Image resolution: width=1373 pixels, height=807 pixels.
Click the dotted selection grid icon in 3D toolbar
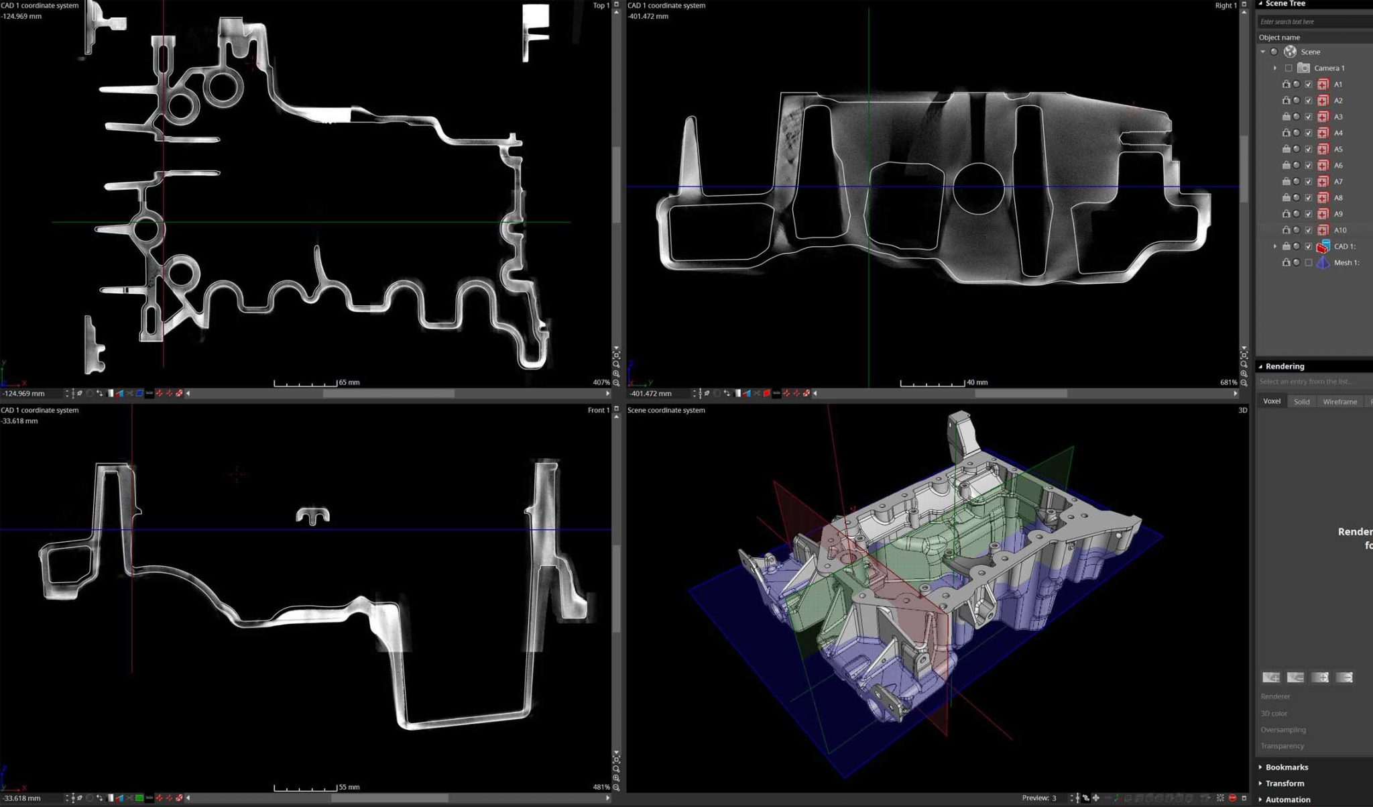click(1220, 798)
